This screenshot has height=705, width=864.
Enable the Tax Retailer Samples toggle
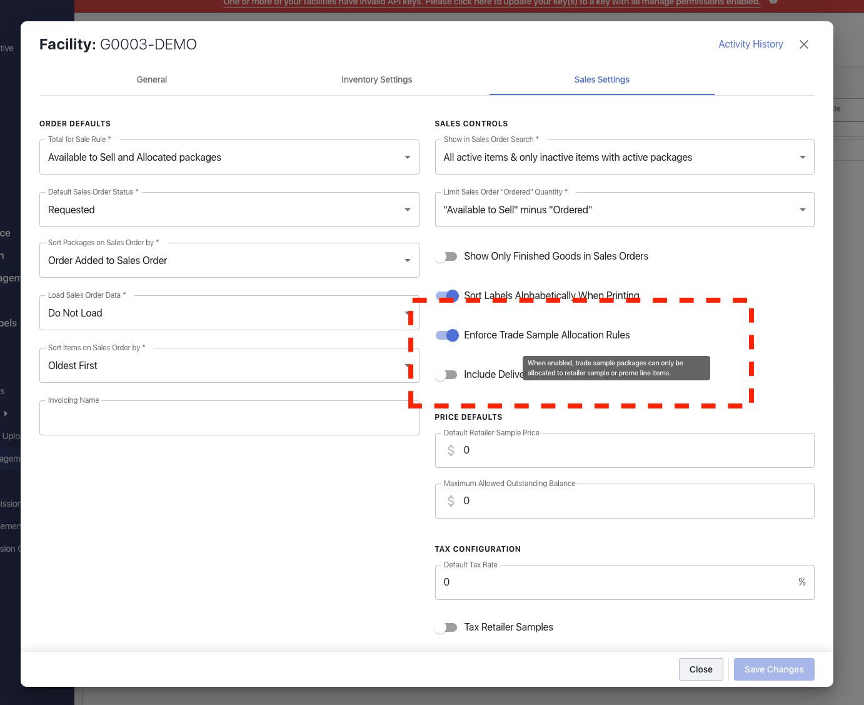446,627
